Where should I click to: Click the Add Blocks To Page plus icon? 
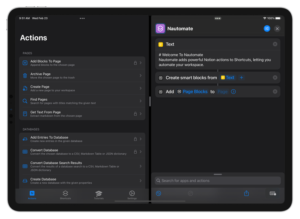click(x=25, y=63)
